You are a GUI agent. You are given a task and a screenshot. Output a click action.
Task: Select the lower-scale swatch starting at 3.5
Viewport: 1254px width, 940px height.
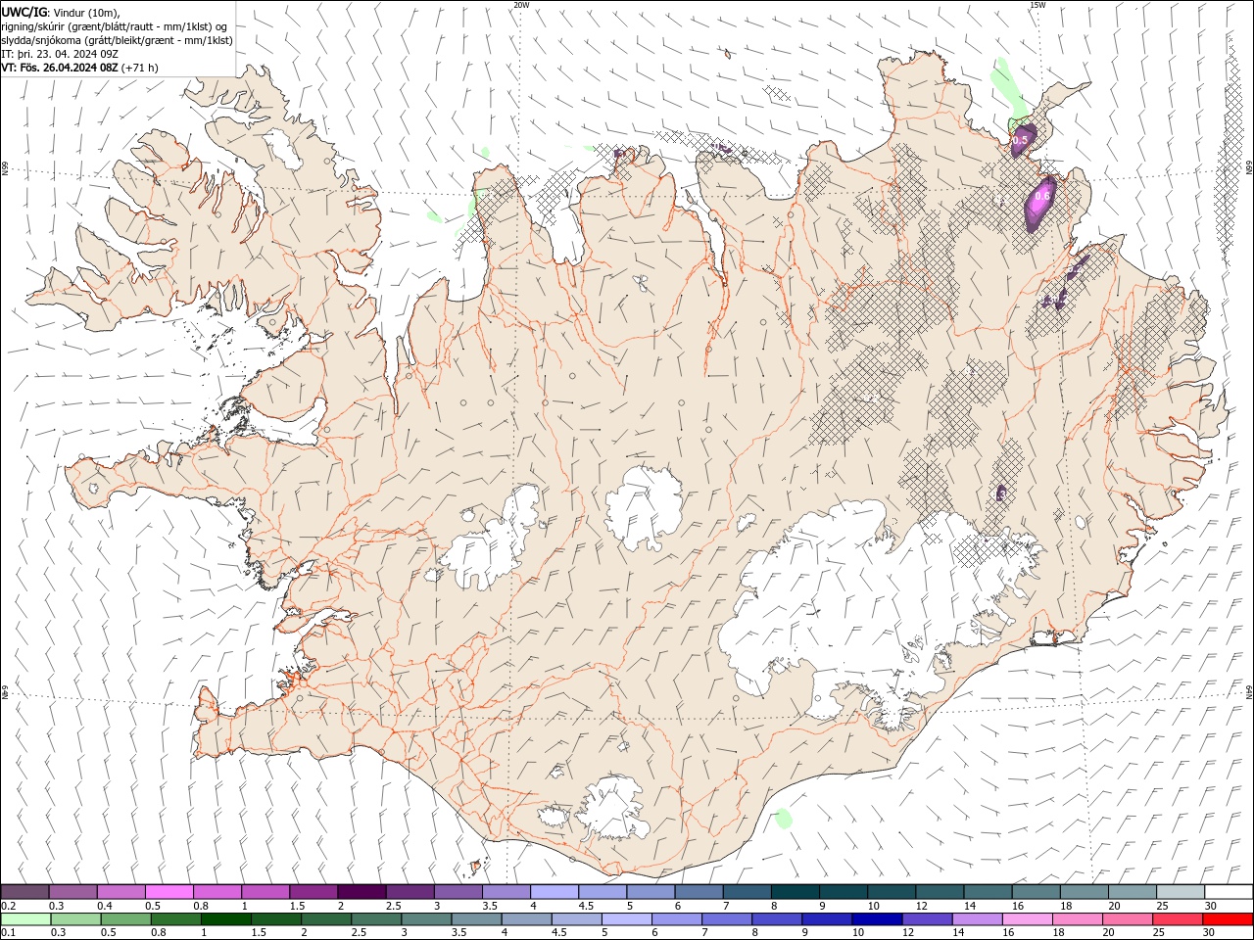[x=476, y=919]
